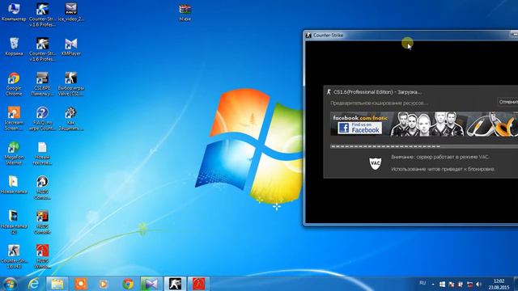The width and height of the screenshot is (518, 291).
Task: Open the clock showing 12:02
Action: [x=499, y=284]
